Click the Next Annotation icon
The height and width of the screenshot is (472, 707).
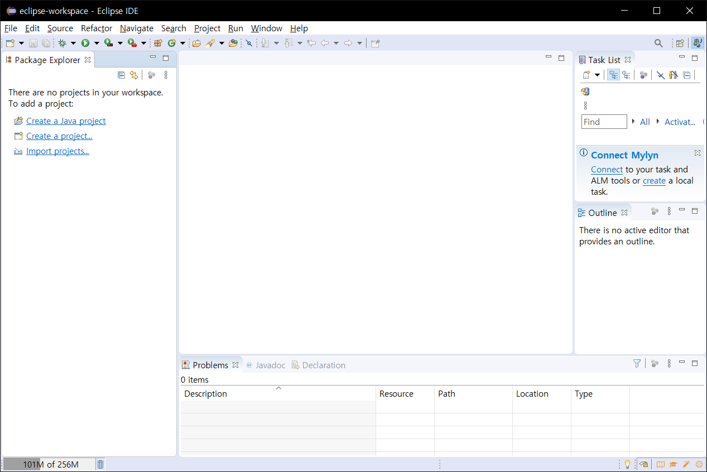(x=265, y=43)
